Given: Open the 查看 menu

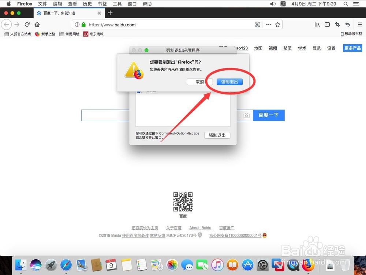Looking at the screenshot, I should click(72, 4).
